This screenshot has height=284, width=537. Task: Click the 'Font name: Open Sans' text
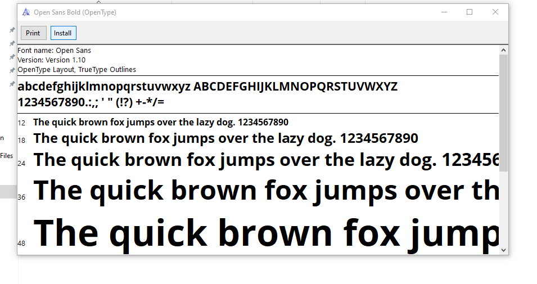click(54, 51)
